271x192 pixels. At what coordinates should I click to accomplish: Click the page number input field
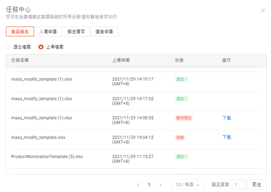pyautogui.click(x=238, y=185)
